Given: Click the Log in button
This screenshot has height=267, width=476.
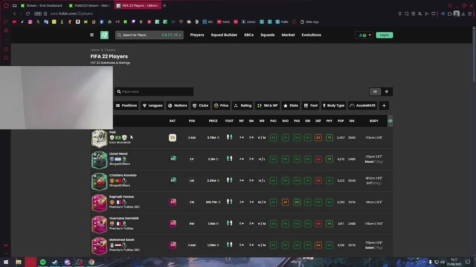Looking at the screenshot, I should 385,35.
